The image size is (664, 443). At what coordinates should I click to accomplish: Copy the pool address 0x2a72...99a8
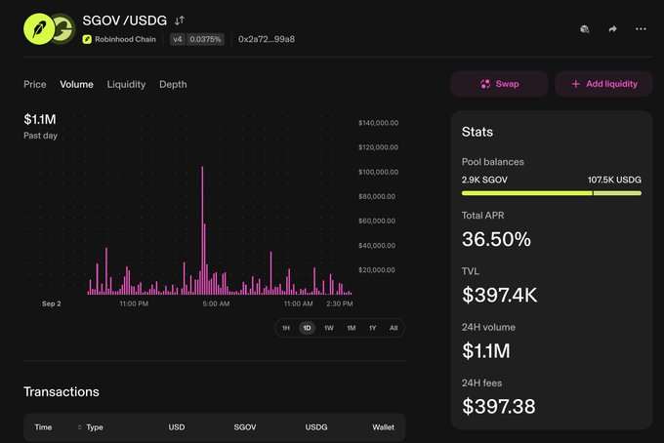point(267,39)
